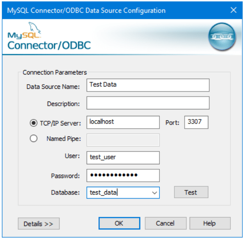Click the localhost server field
245x238 pixels.
123,122
